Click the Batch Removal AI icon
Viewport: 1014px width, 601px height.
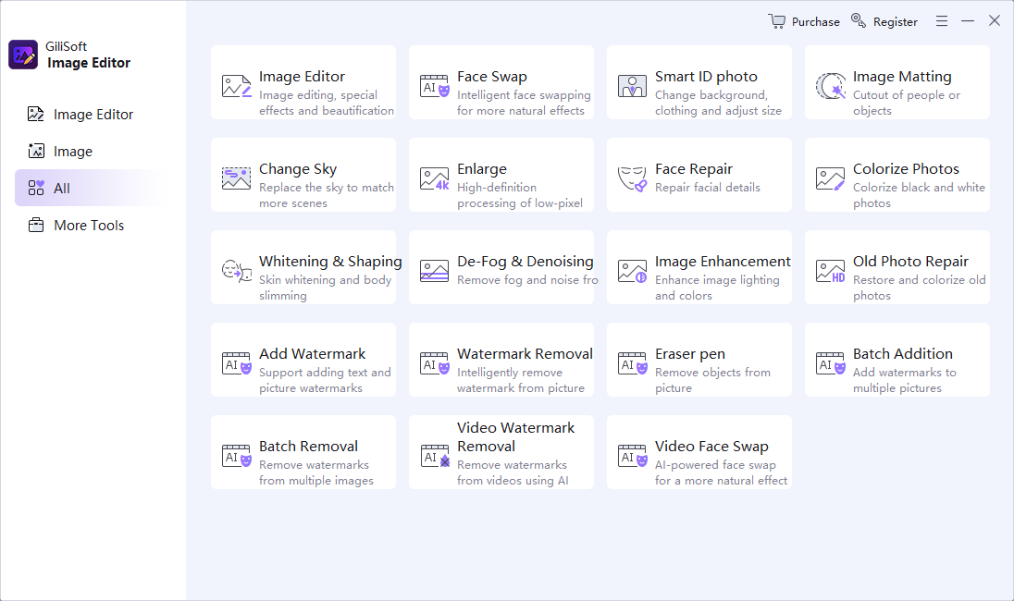(x=237, y=456)
